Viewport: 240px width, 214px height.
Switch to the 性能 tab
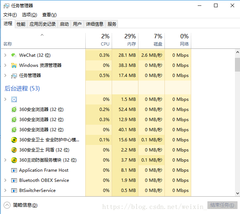21,24
